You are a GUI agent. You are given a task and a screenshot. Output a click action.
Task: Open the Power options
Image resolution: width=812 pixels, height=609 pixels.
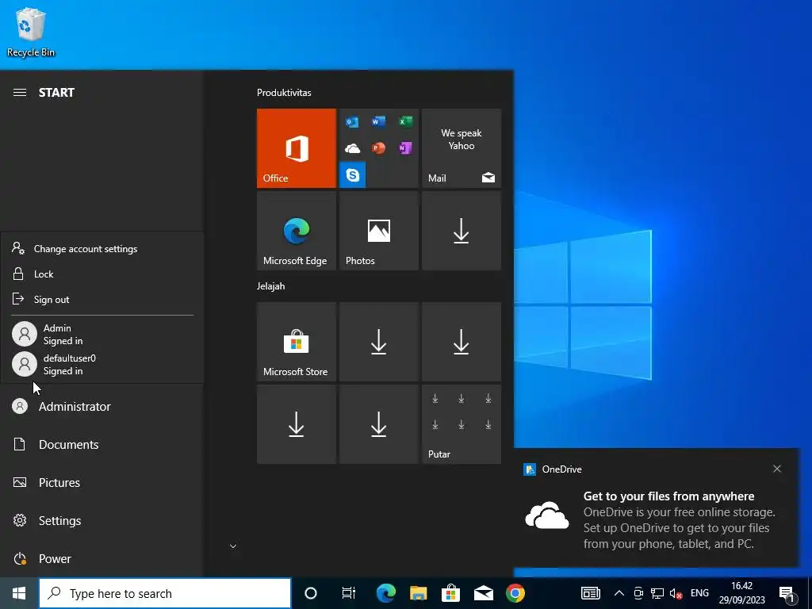click(x=102, y=559)
